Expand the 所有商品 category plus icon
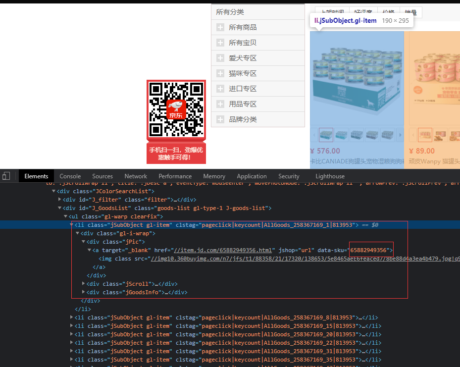The image size is (460, 367). pyautogui.click(x=220, y=27)
